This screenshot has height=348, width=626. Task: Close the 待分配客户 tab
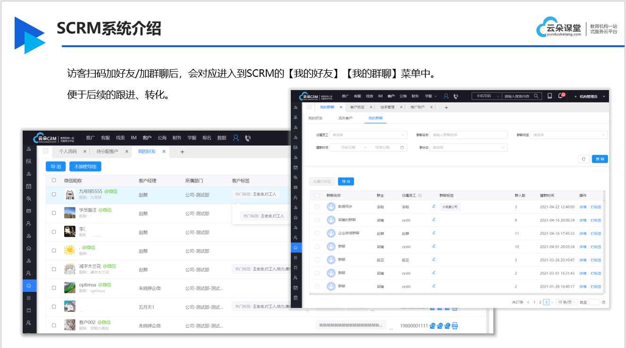(127, 151)
